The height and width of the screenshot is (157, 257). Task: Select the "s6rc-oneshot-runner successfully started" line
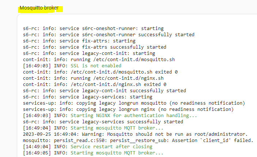pos(108,34)
